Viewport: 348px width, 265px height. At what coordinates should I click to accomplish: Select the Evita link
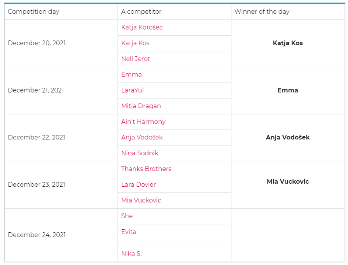click(129, 232)
